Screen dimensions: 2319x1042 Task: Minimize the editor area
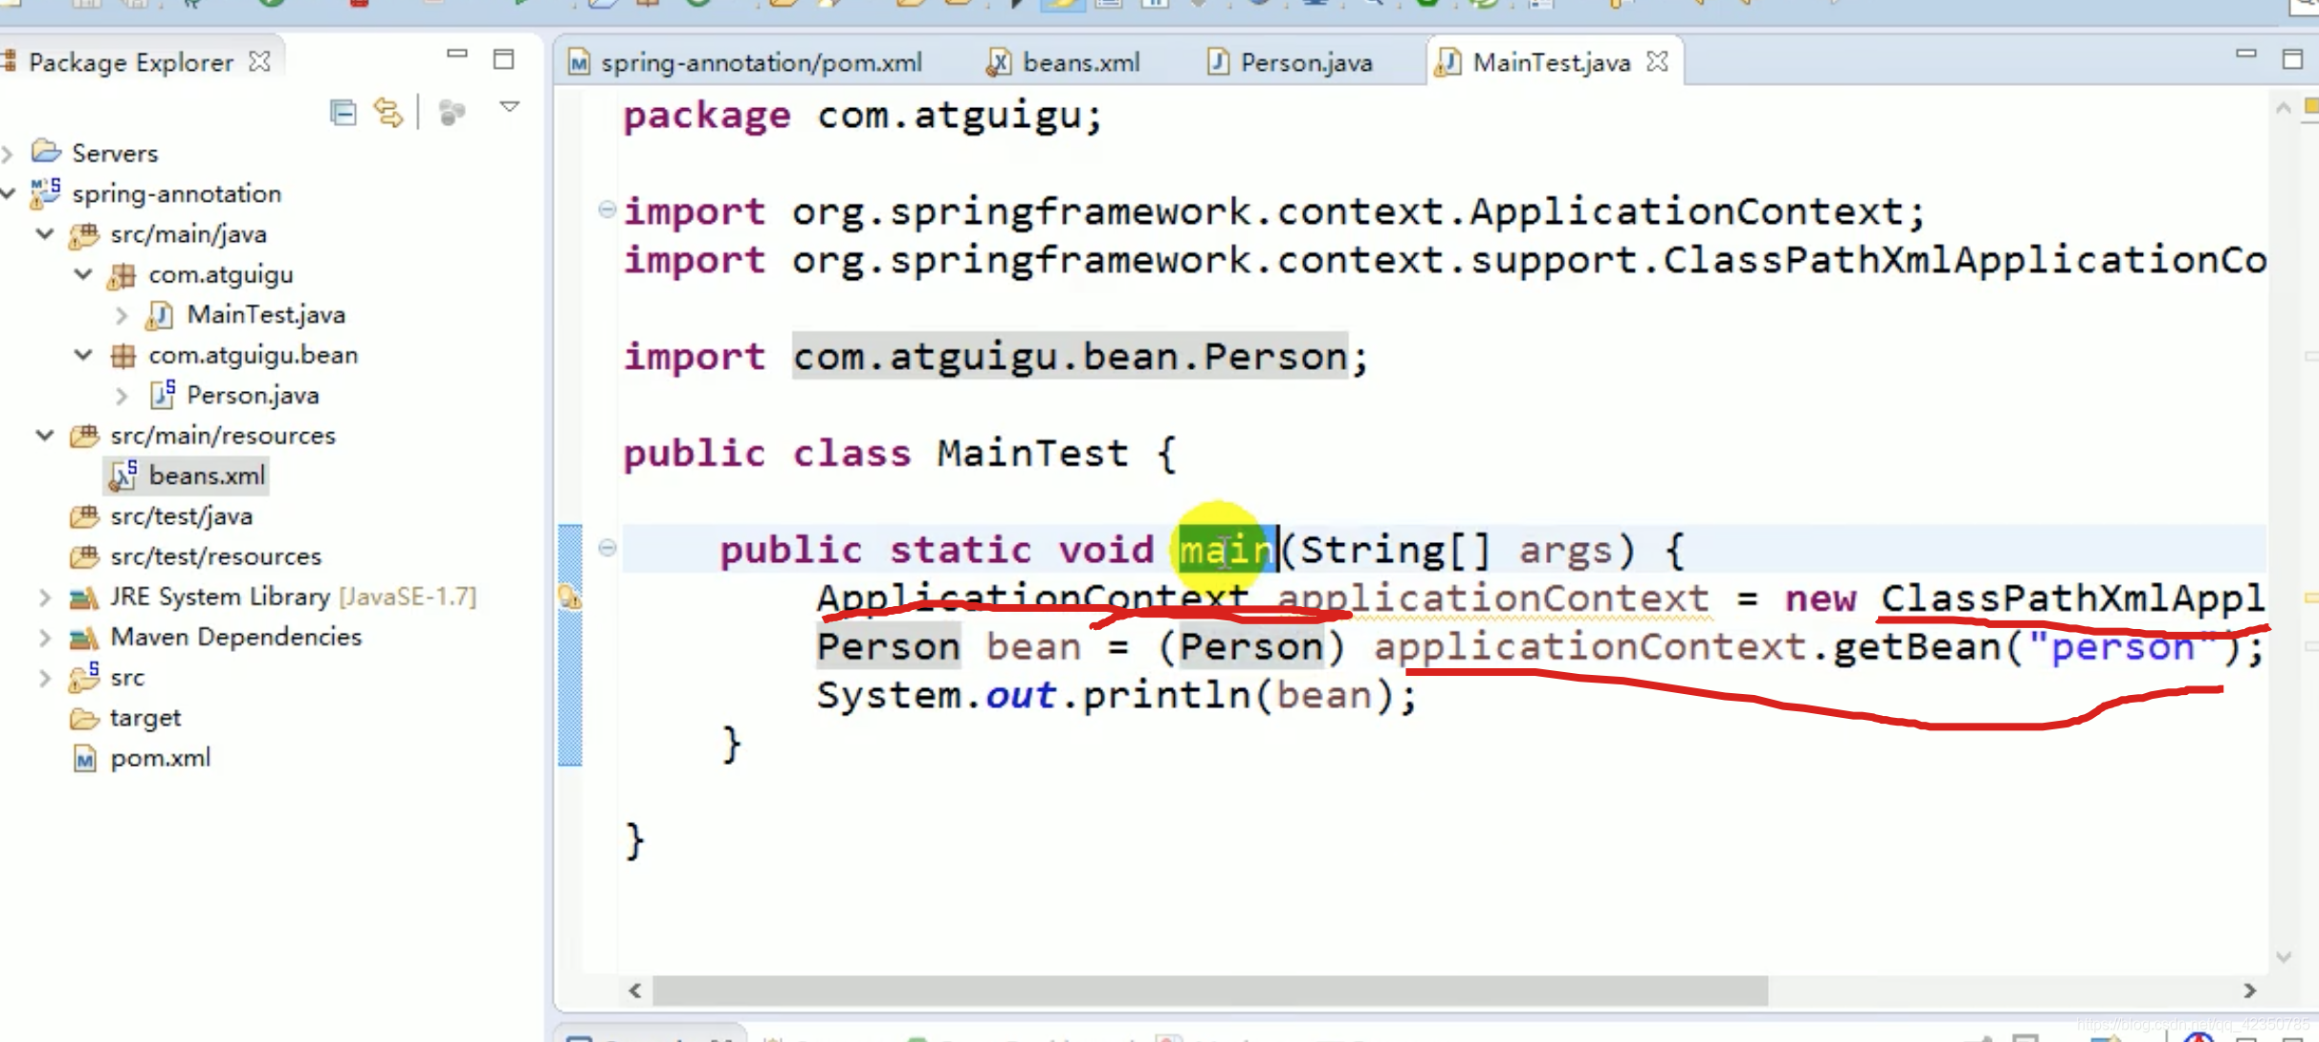2246,54
